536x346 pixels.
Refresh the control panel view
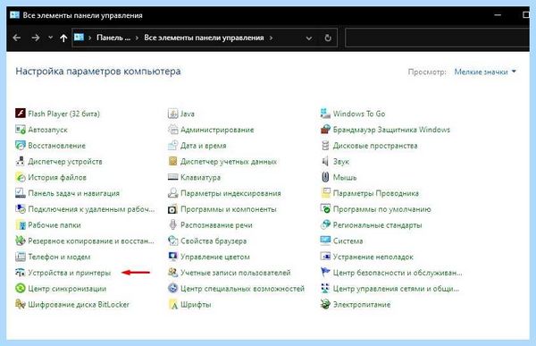click(x=328, y=38)
